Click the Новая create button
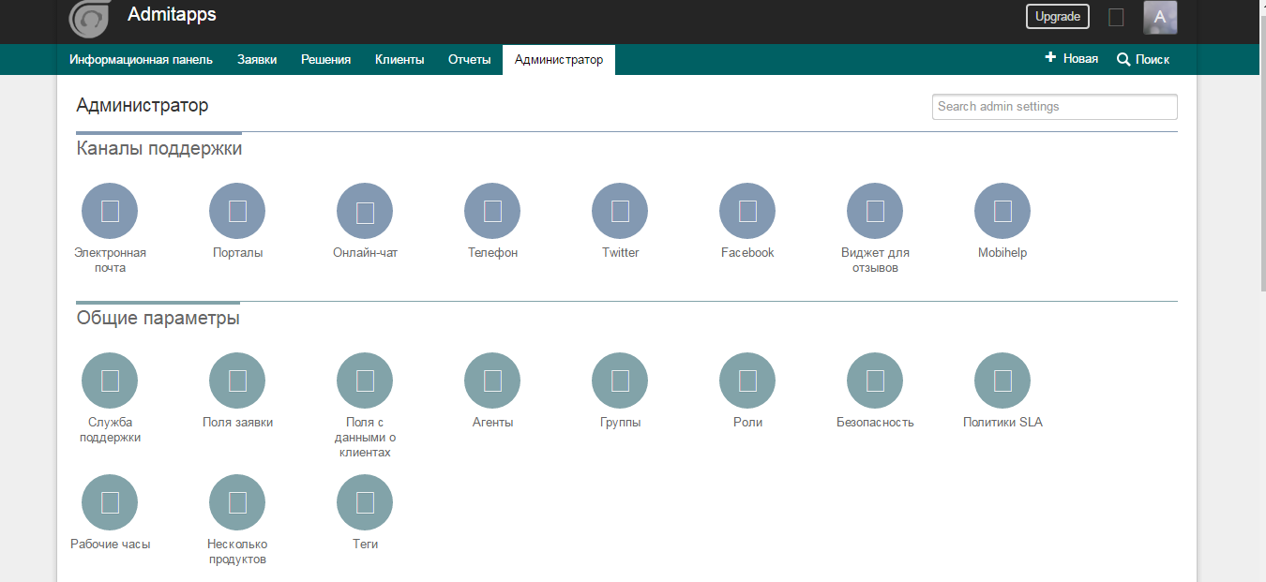This screenshot has width=1266, height=582. pos(1072,59)
